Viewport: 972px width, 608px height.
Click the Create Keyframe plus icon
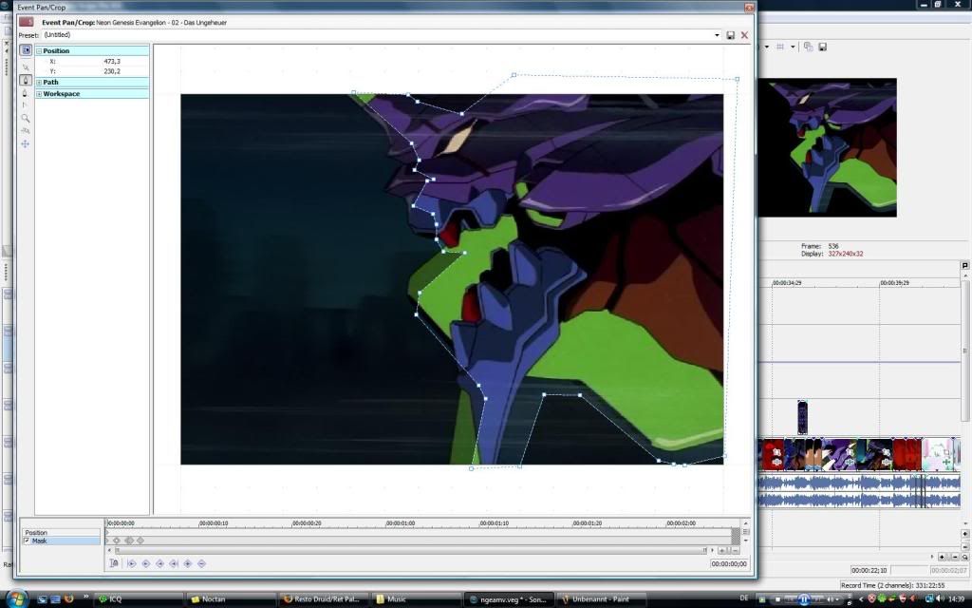coord(188,563)
